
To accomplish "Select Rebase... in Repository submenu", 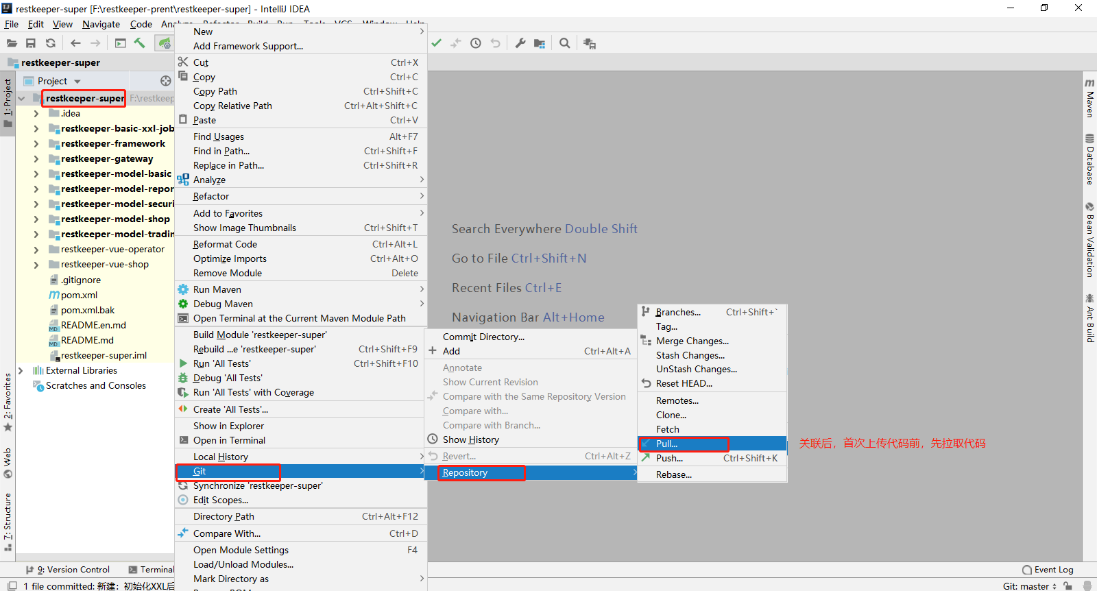I will click(x=712, y=474).
